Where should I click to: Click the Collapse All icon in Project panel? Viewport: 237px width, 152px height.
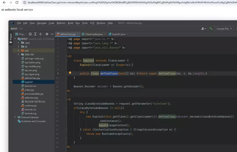pyautogui.click(x=40, y=34)
